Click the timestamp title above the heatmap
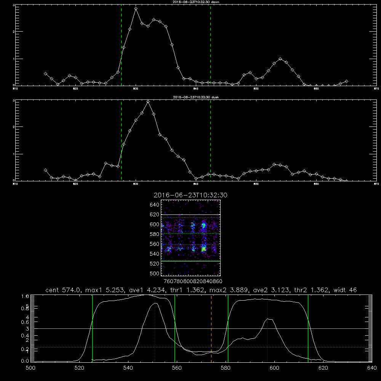Screen dimensions: 381x381 coord(190,195)
